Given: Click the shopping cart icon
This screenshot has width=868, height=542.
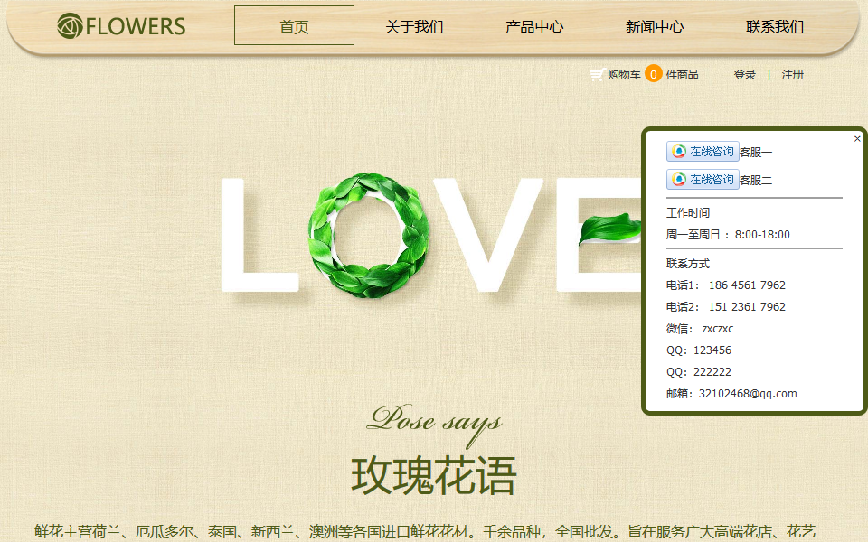Looking at the screenshot, I should pos(597,75).
